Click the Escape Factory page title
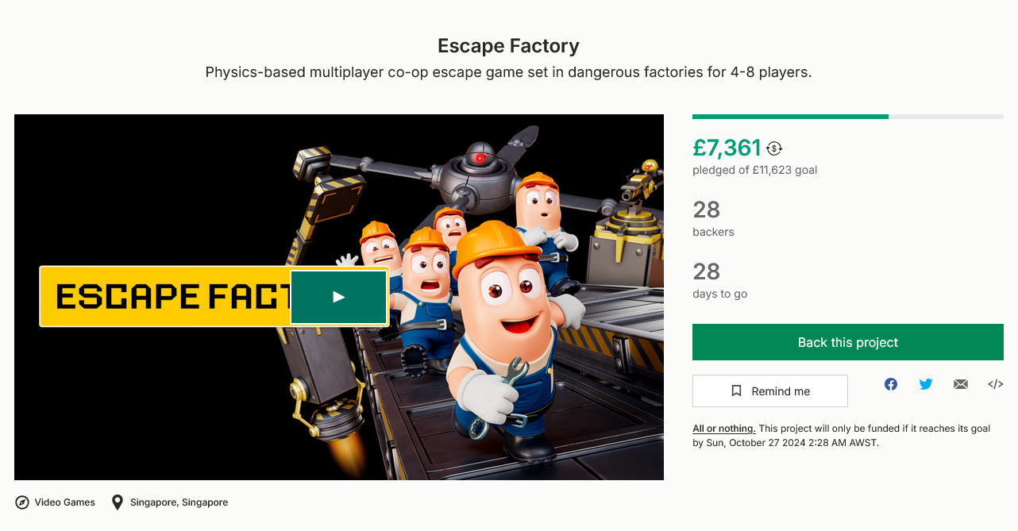 click(x=509, y=46)
